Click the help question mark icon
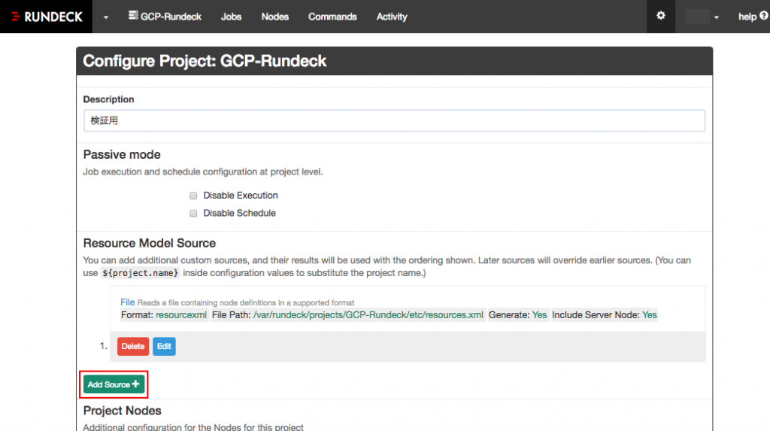This screenshot has width=770, height=431. pyautogui.click(x=764, y=16)
